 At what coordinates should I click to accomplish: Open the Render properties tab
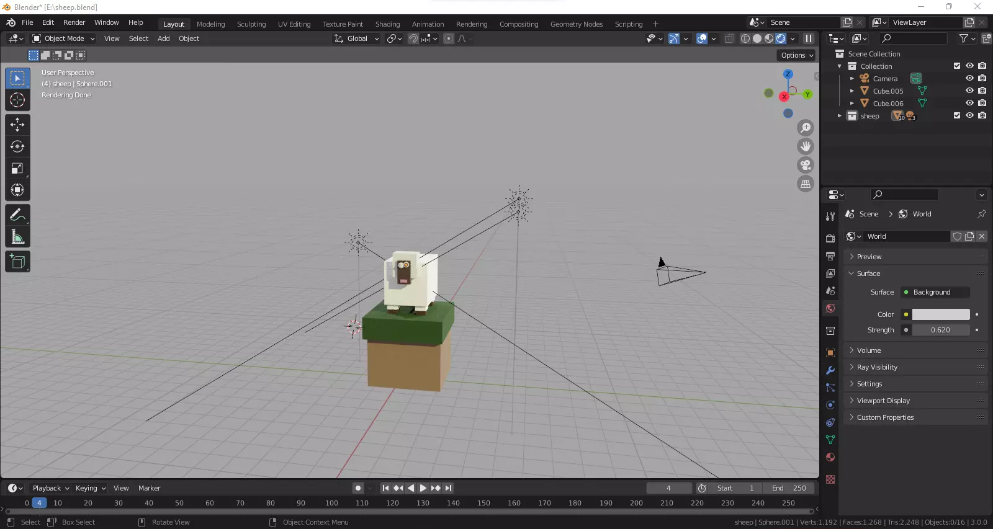click(830, 239)
